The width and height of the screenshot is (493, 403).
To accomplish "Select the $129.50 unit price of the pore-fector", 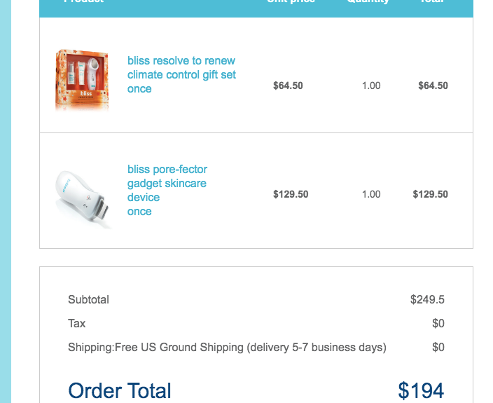I will [291, 194].
